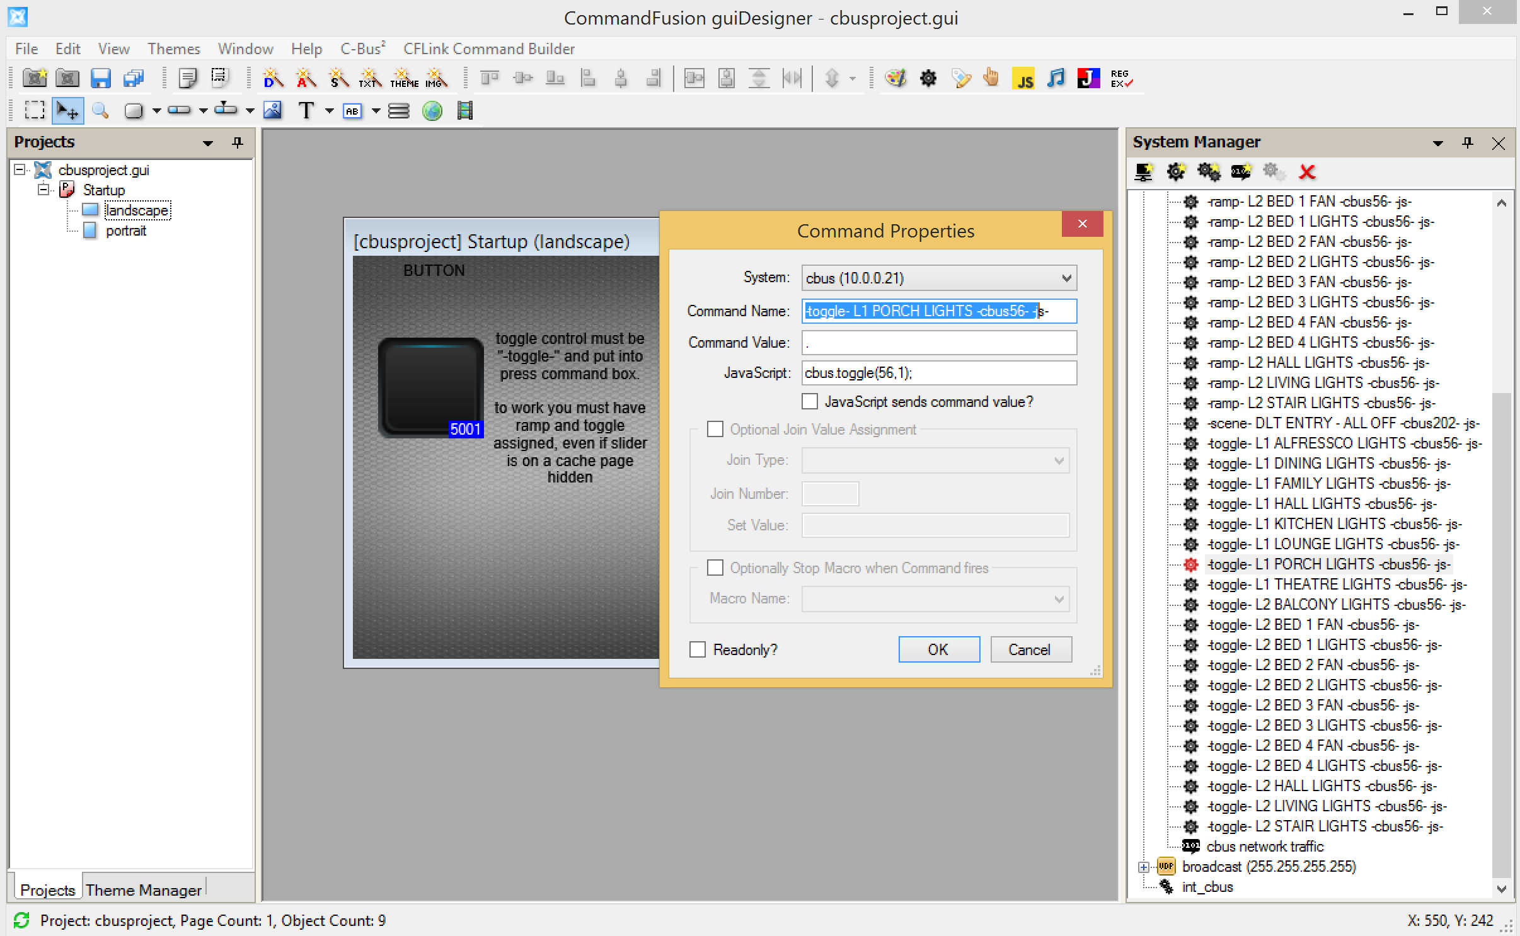Collapse the Startup page tree node
Image resolution: width=1520 pixels, height=936 pixels.
pos(43,190)
